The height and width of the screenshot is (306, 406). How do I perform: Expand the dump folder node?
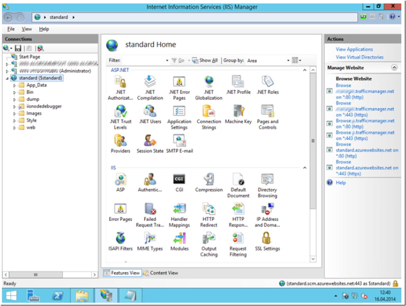tap(14, 99)
